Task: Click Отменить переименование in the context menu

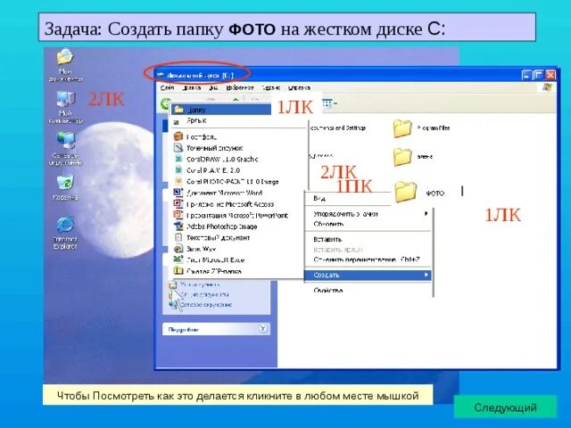Action: coord(368,259)
